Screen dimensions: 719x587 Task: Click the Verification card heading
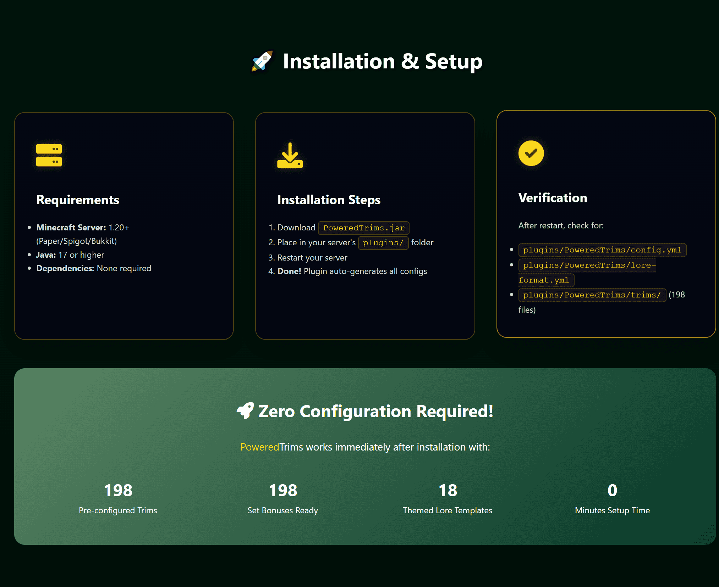pyautogui.click(x=553, y=198)
